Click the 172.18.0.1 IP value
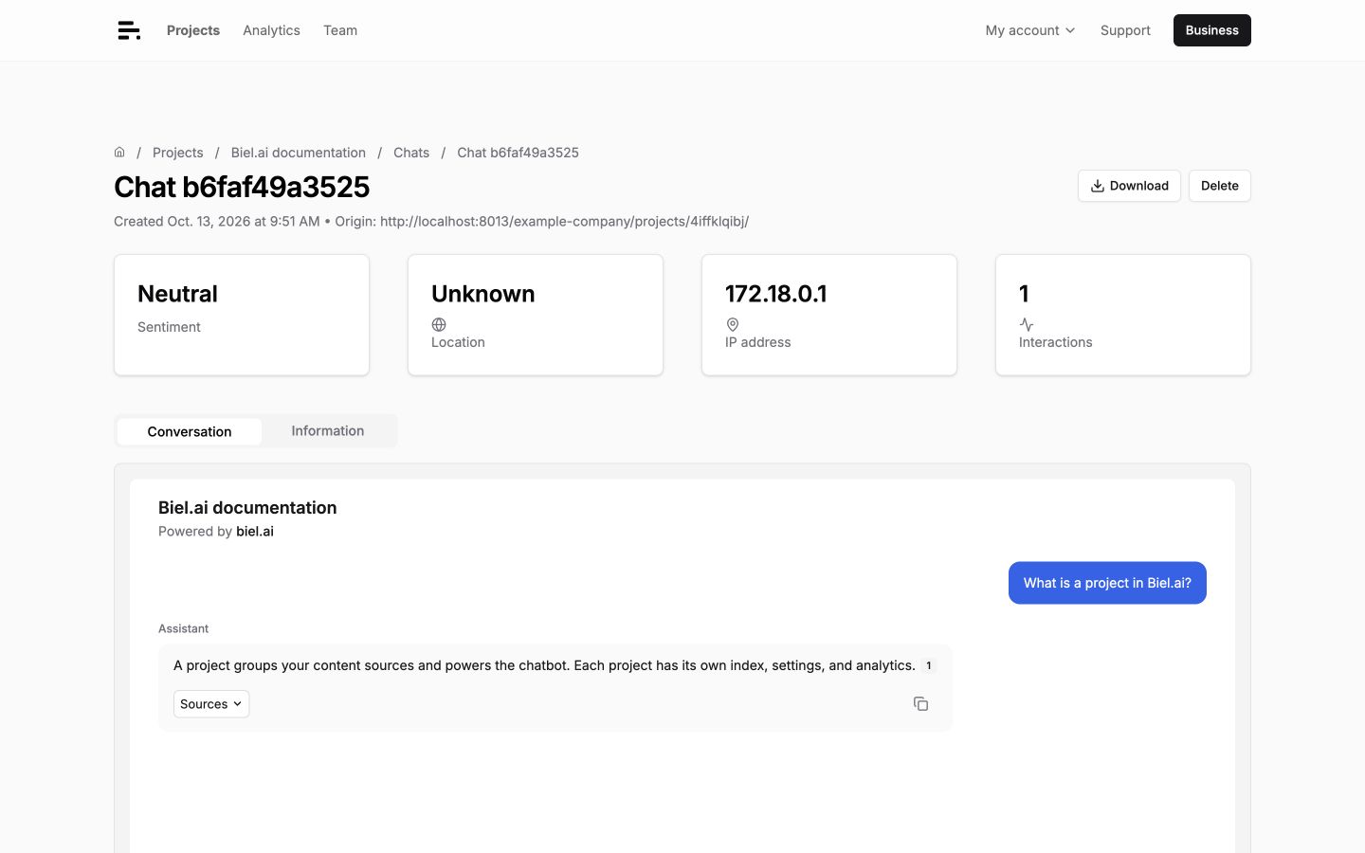This screenshot has height=853, width=1365. (775, 294)
